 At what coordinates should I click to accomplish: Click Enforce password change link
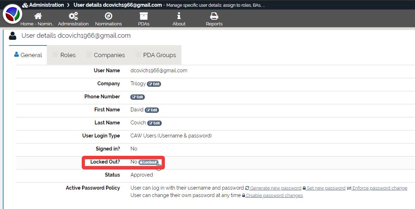click(377, 188)
